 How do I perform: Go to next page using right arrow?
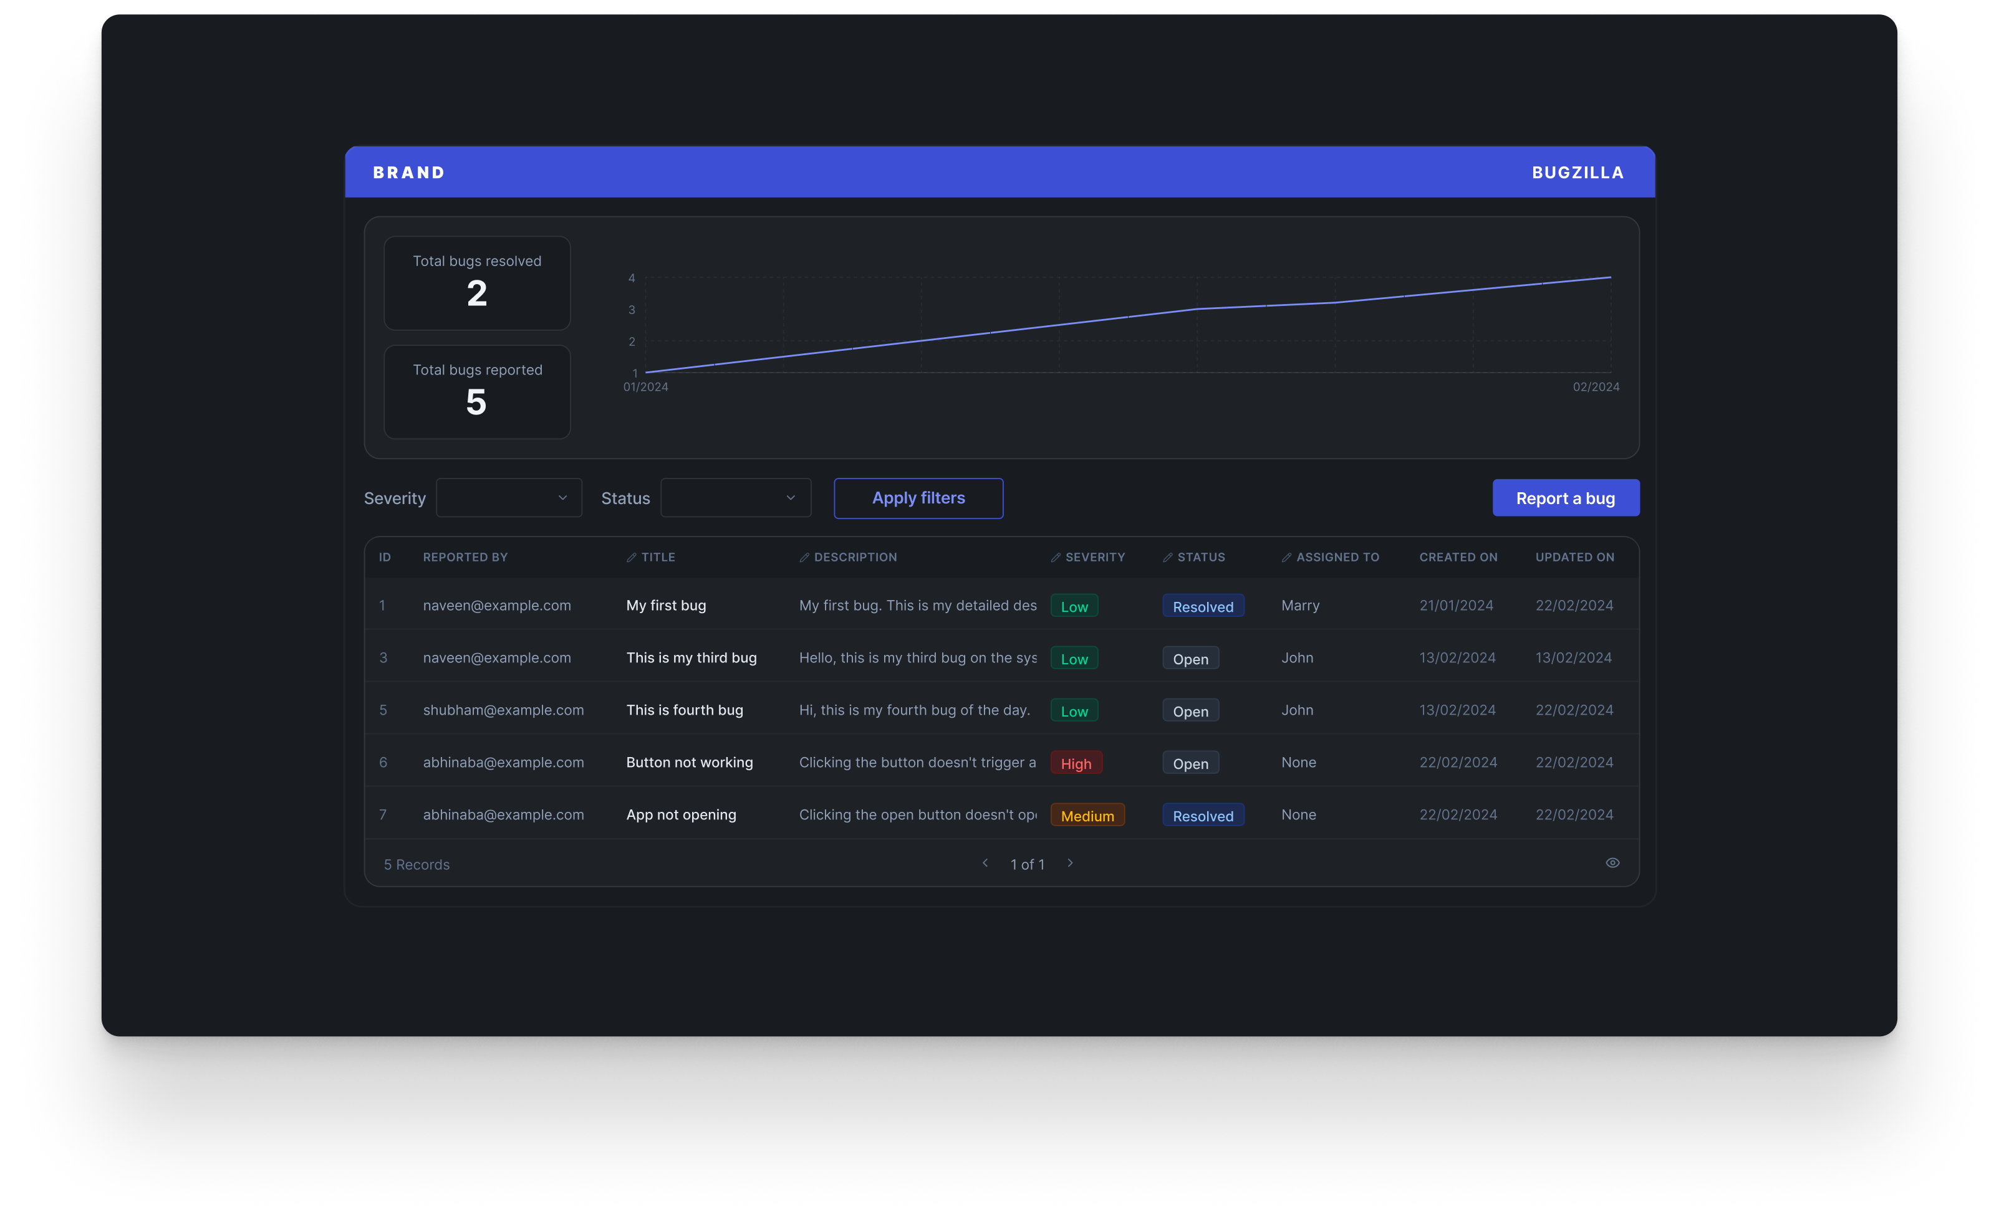[x=1070, y=864]
